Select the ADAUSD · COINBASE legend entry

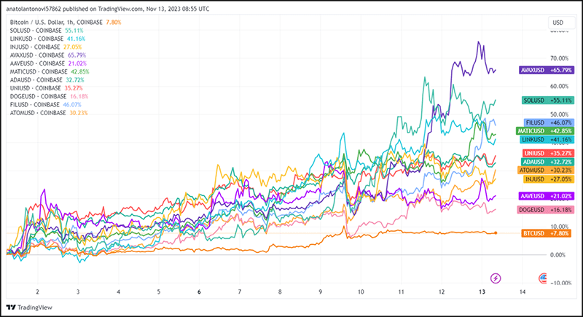click(x=47, y=80)
